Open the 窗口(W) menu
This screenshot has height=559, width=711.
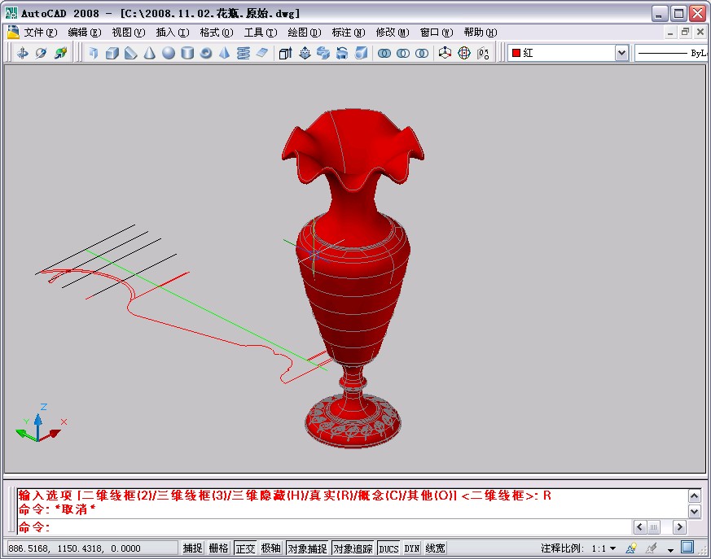437,33
